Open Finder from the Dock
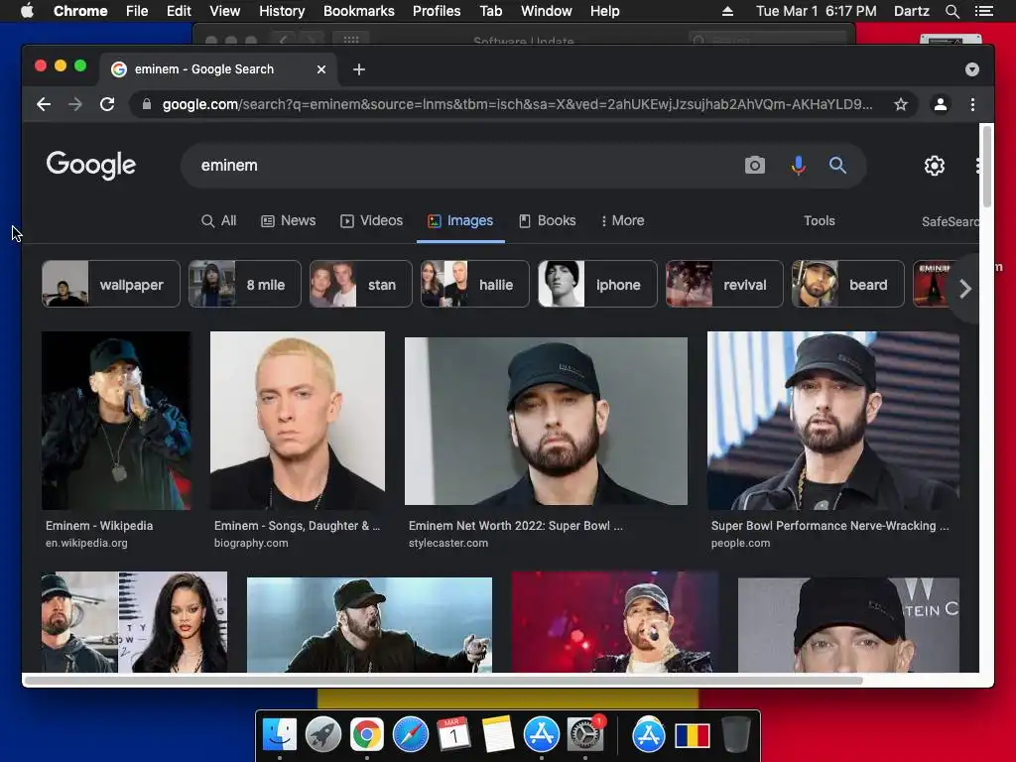Image resolution: width=1016 pixels, height=762 pixels. click(x=280, y=735)
